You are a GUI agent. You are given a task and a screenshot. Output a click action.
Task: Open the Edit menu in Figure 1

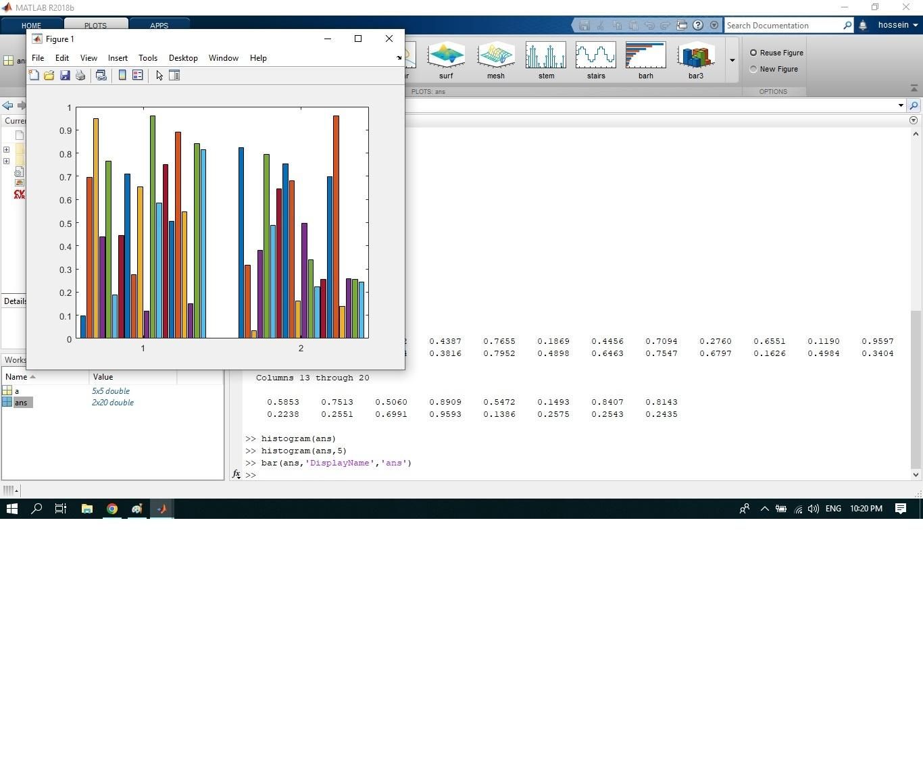click(x=62, y=58)
